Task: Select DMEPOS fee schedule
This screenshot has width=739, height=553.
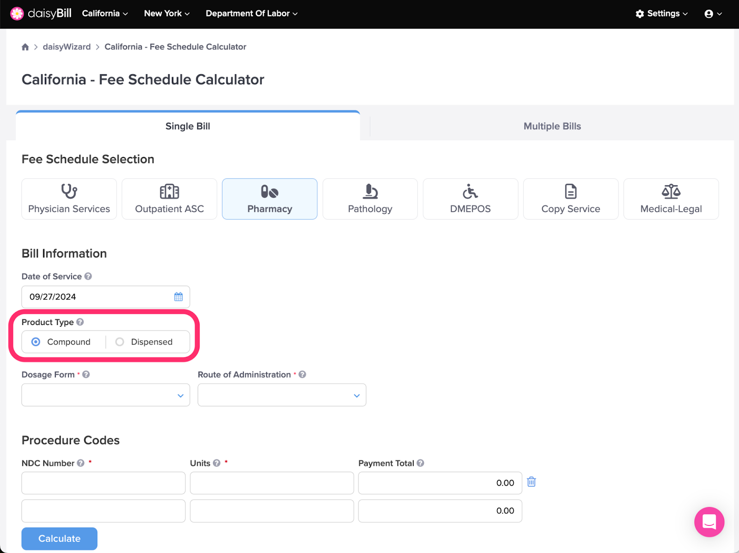Action: pyautogui.click(x=471, y=199)
